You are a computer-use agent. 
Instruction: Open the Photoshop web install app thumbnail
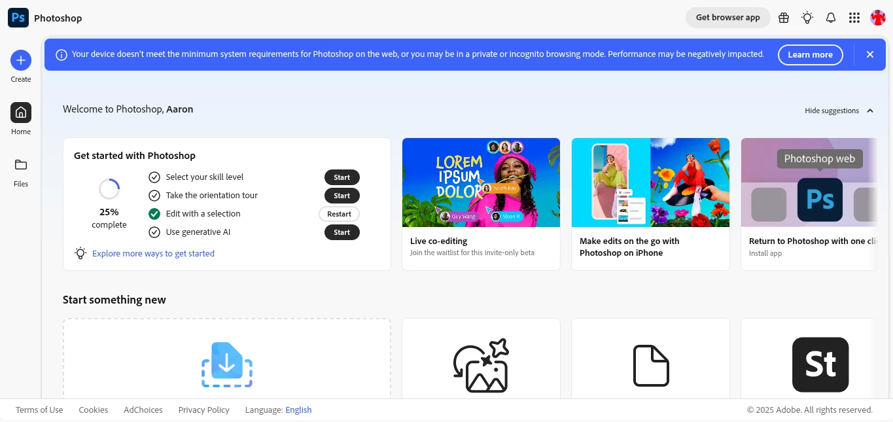pyautogui.click(x=809, y=183)
